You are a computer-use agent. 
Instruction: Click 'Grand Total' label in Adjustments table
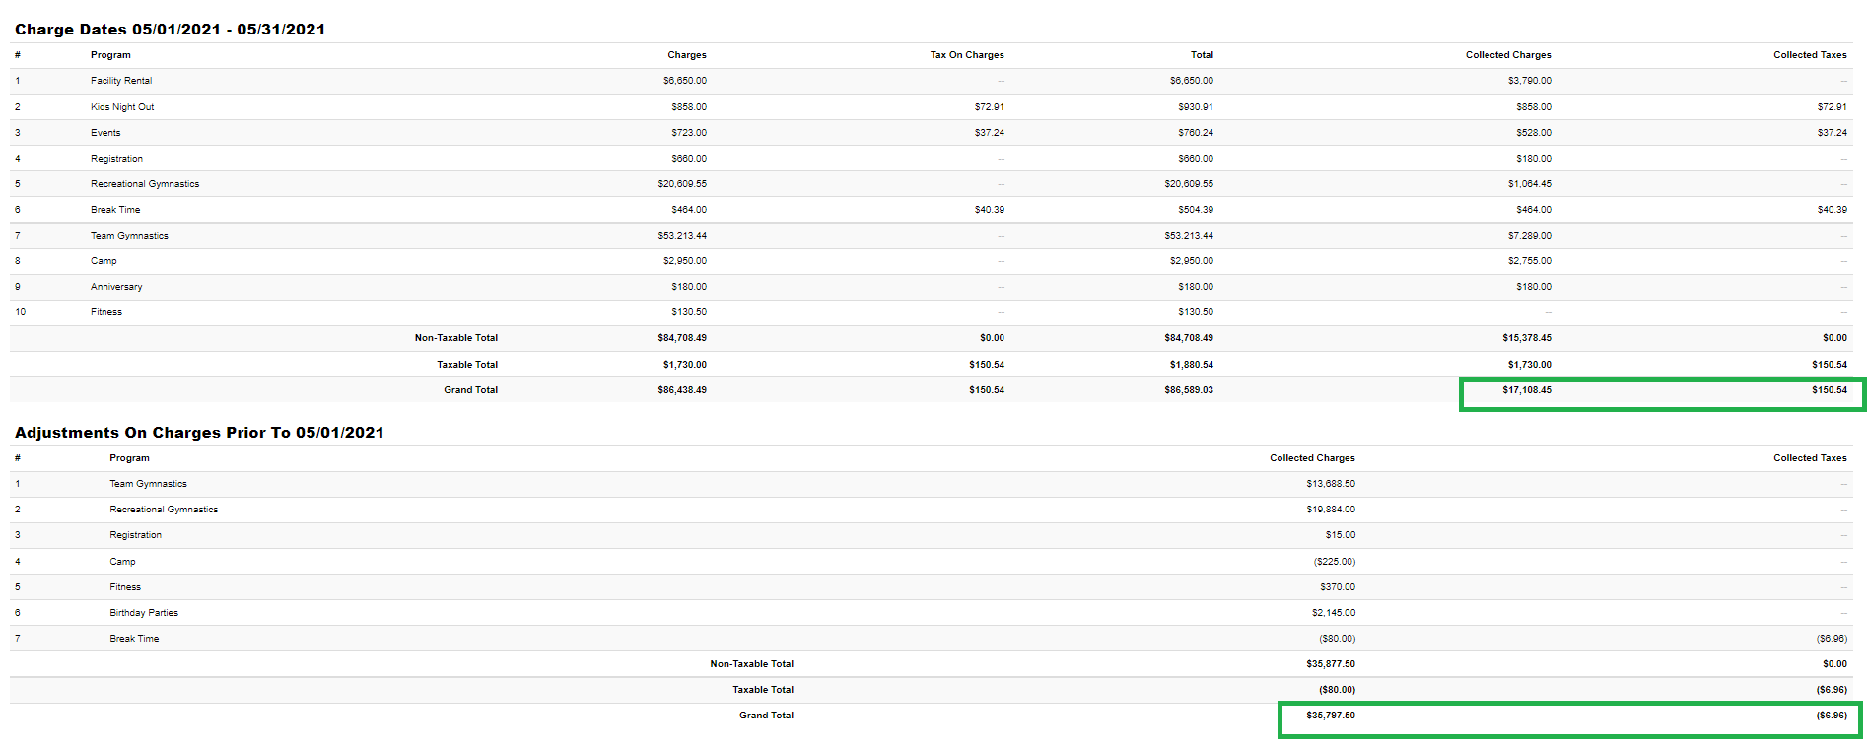click(x=766, y=716)
